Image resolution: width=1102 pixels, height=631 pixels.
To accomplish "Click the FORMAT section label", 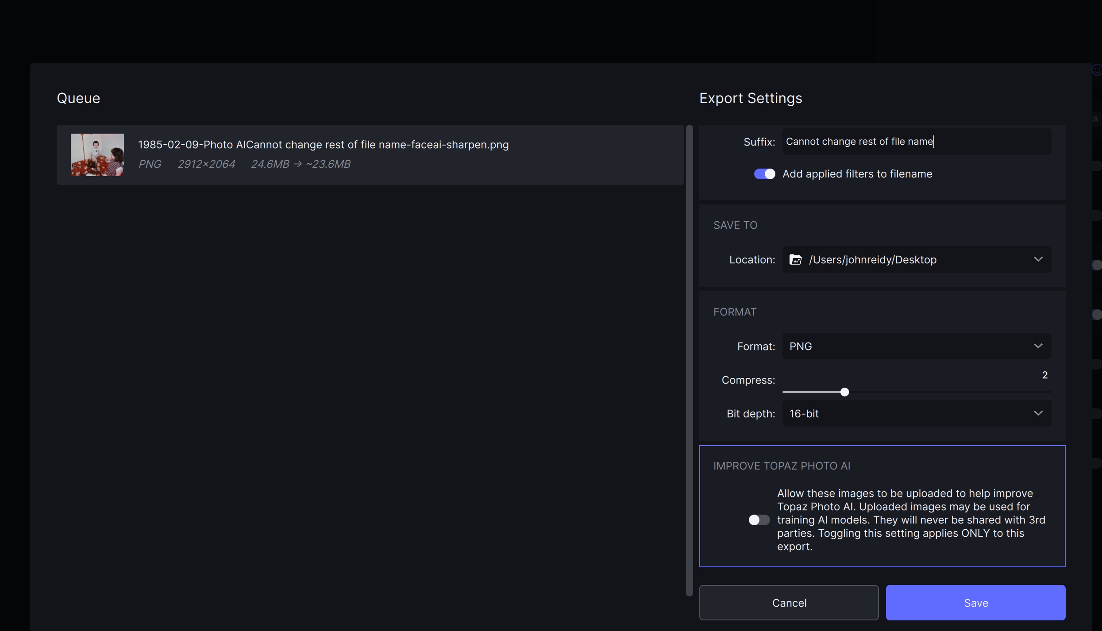I will 735,312.
